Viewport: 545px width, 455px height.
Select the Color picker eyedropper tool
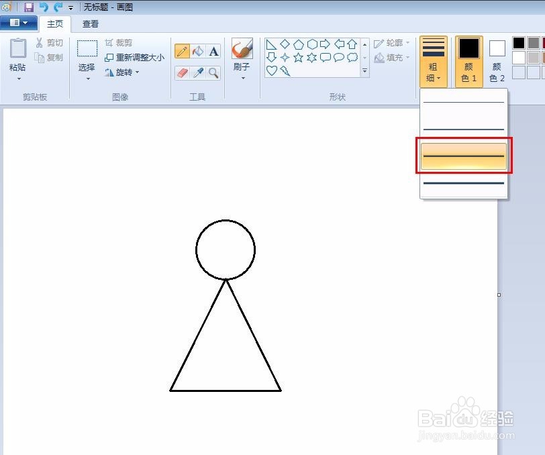[197, 72]
